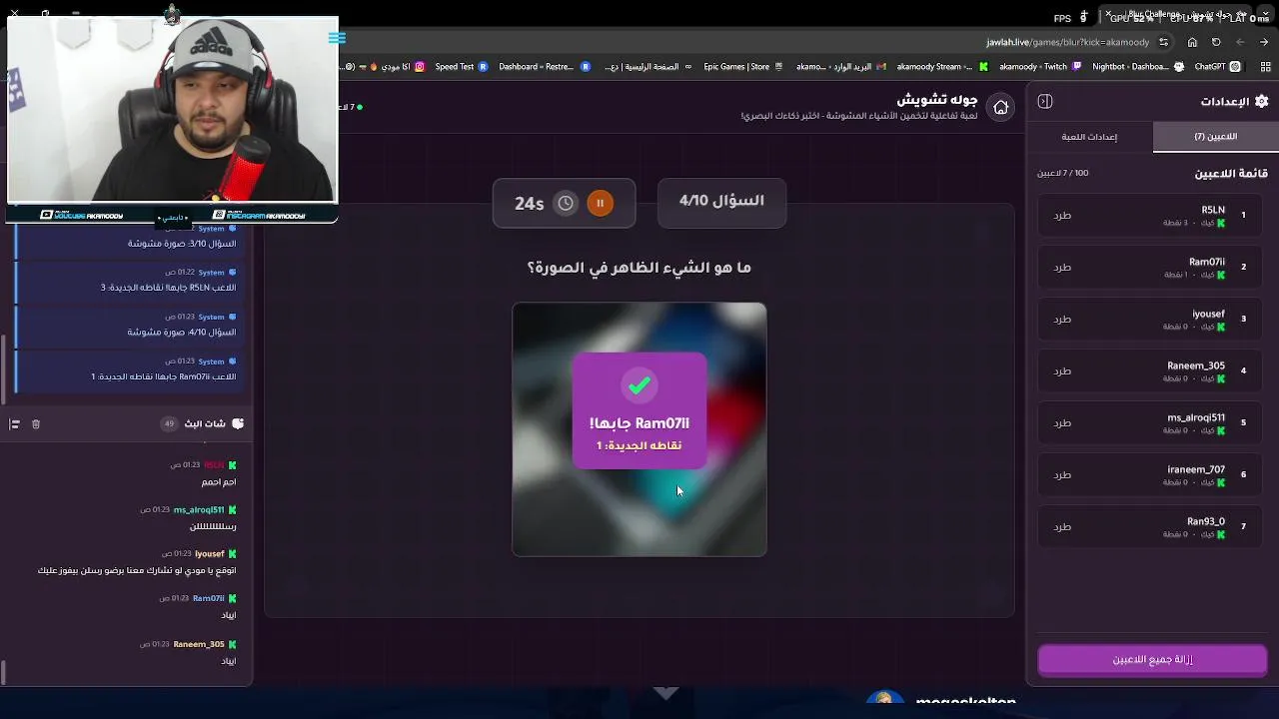The image size is (1279, 719).
Task: Select player name R5LN in list
Action: pyautogui.click(x=1212, y=210)
